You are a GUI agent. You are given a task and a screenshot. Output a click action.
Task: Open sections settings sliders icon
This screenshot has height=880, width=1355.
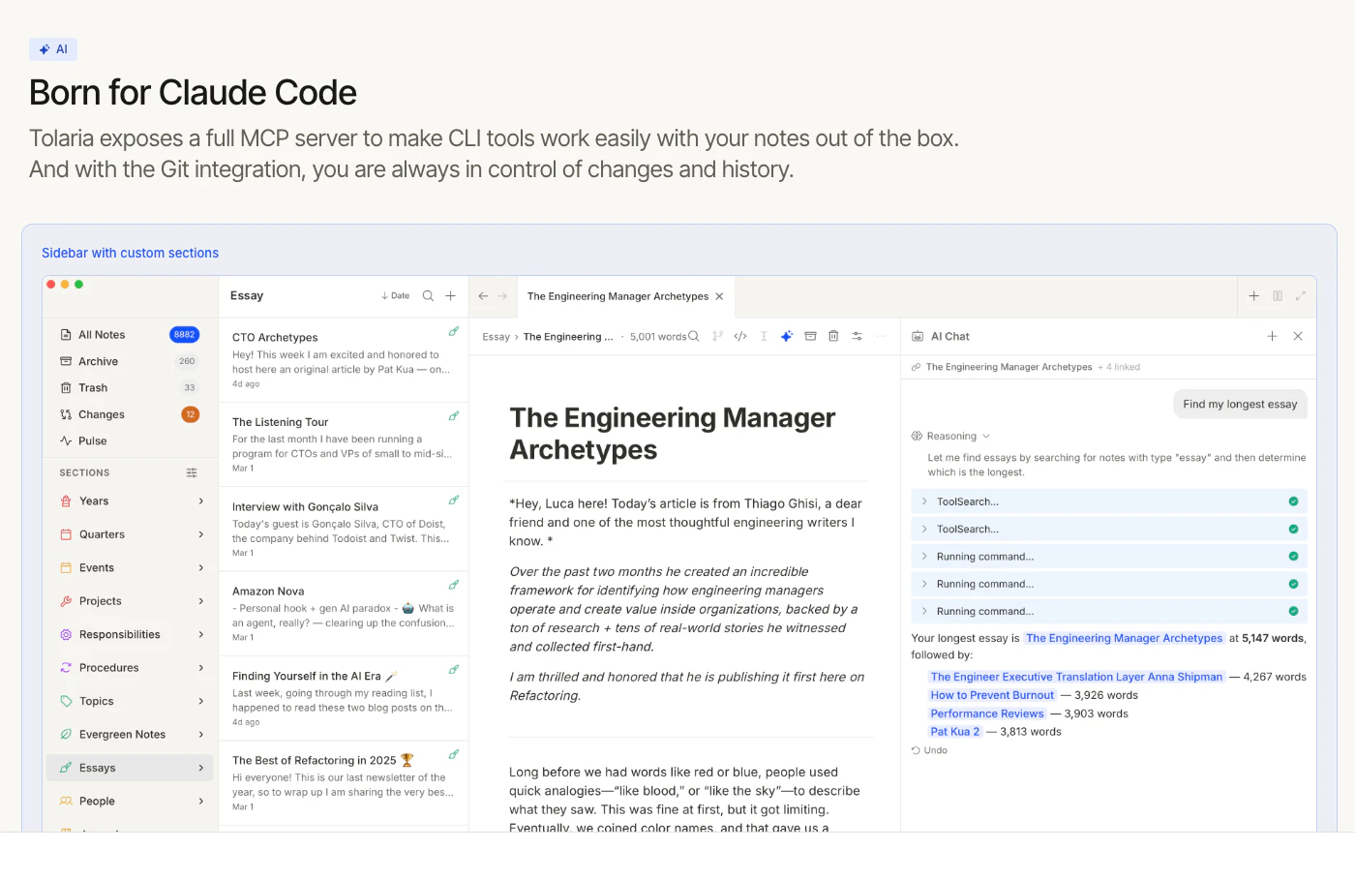pos(192,473)
